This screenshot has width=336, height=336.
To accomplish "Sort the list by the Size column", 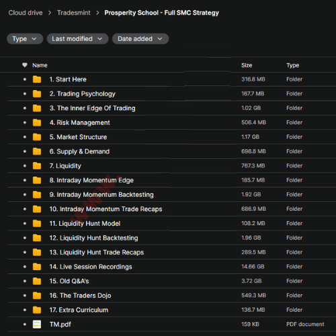I will click(247, 65).
